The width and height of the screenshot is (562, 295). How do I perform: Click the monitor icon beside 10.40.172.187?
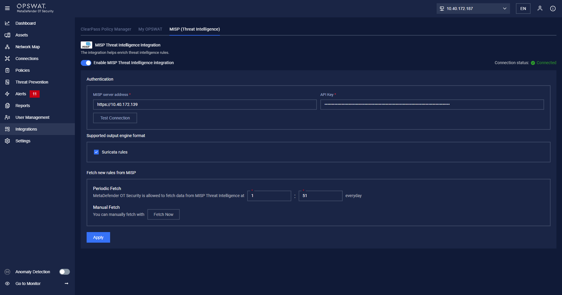tap(442, 9)
